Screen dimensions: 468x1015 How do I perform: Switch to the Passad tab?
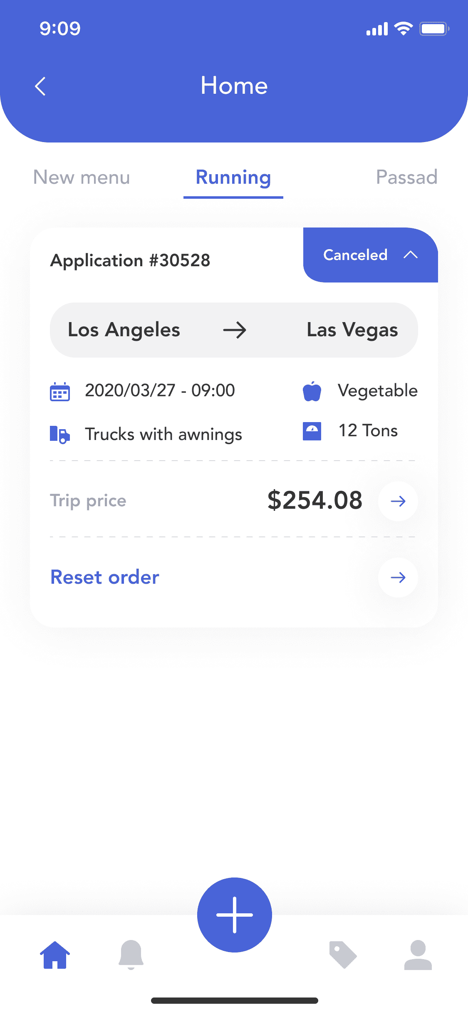(x=407, y=177)
